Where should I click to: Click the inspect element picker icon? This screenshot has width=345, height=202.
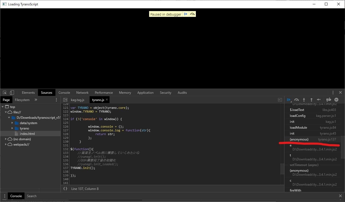point(5,92)
